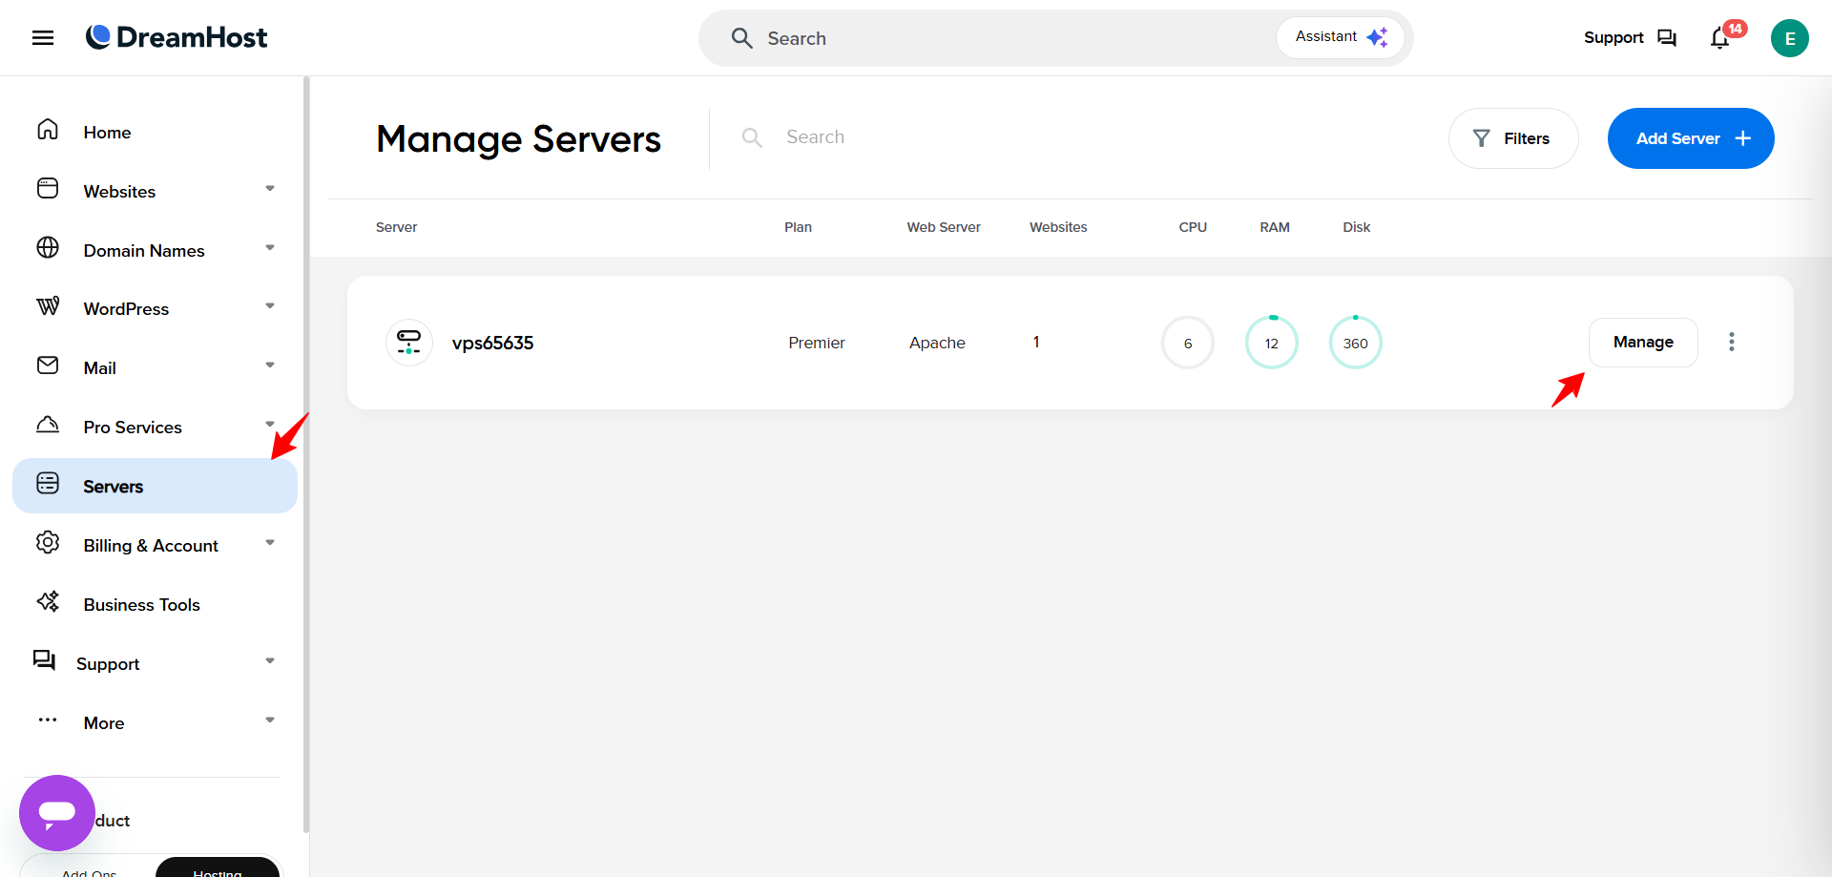1832x877 pixels.
Task: Expand the Pro Services submenu arrow
Action: coord(270,424)
